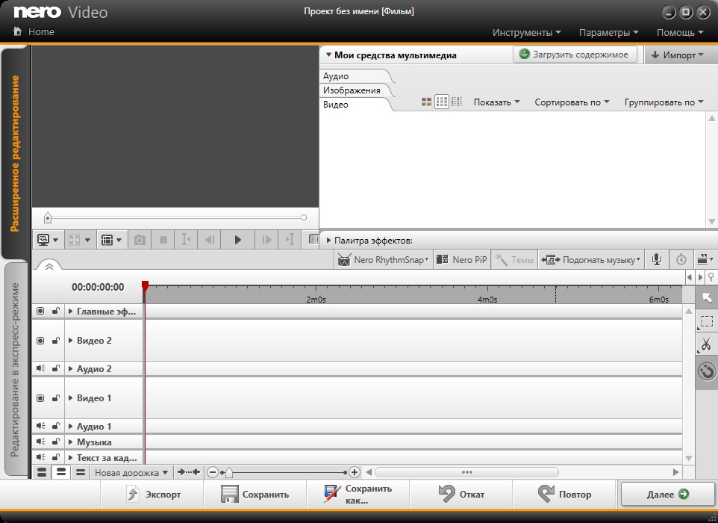718x523 pixels.
Task: Open the Nero PiP tool
Action: pos(461,260)
